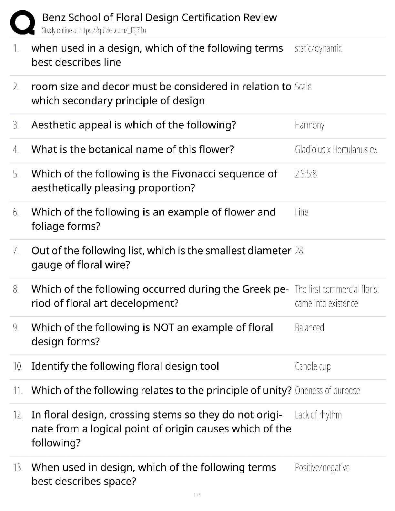Click the answer 'Scale'
Image resolution: width=395 pixels, height=511 pixels.
point(303,87)
